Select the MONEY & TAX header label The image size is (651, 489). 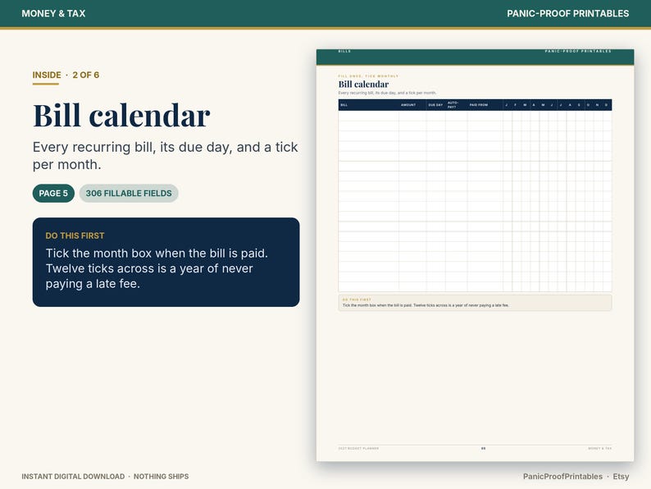(53, 13)
